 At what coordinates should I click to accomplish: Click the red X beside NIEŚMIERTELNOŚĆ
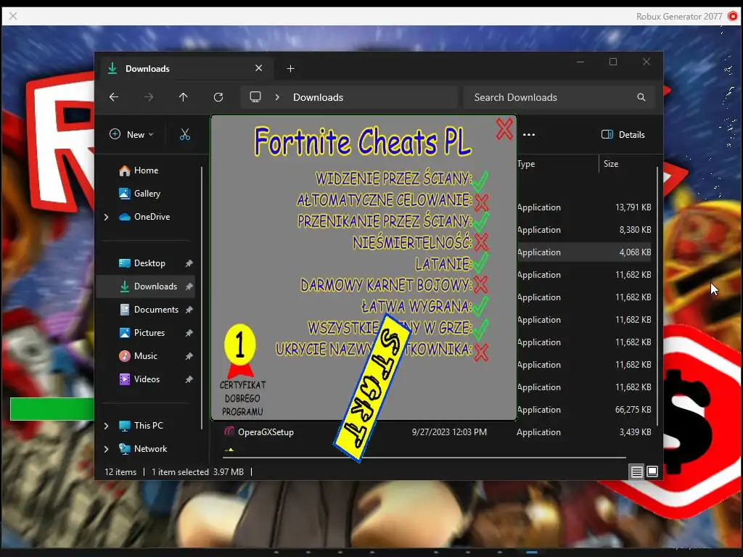[x=481, y=242]
